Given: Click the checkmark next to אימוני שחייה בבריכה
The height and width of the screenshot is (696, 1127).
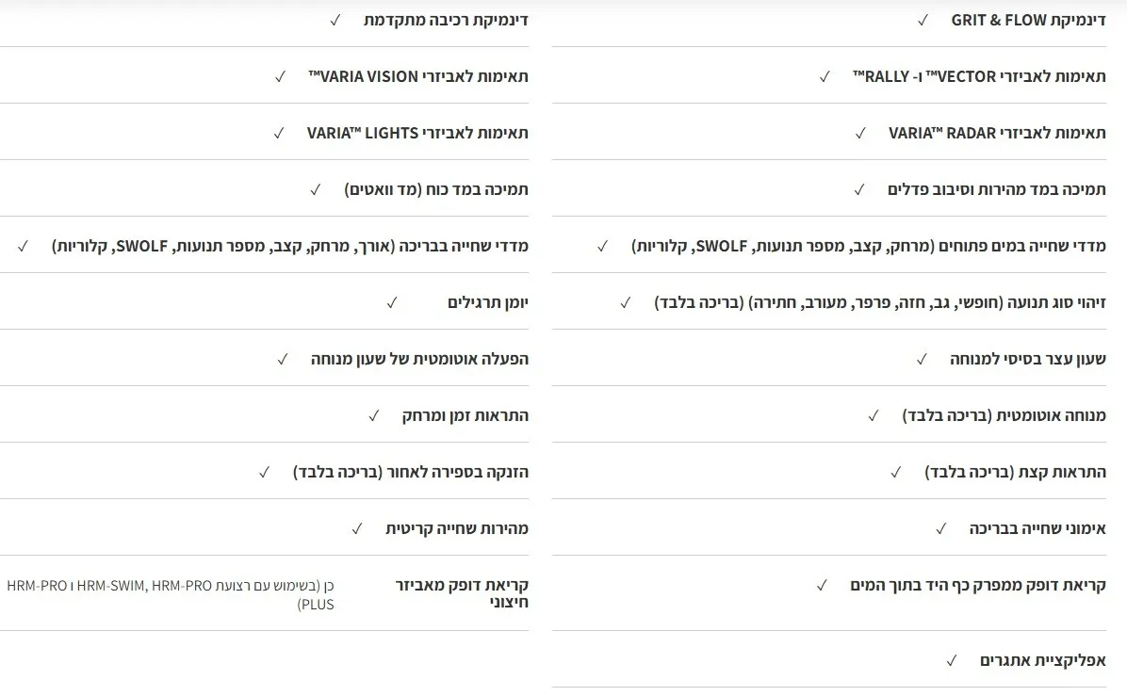Looking at the screenshot, I should tap(940, 528).
